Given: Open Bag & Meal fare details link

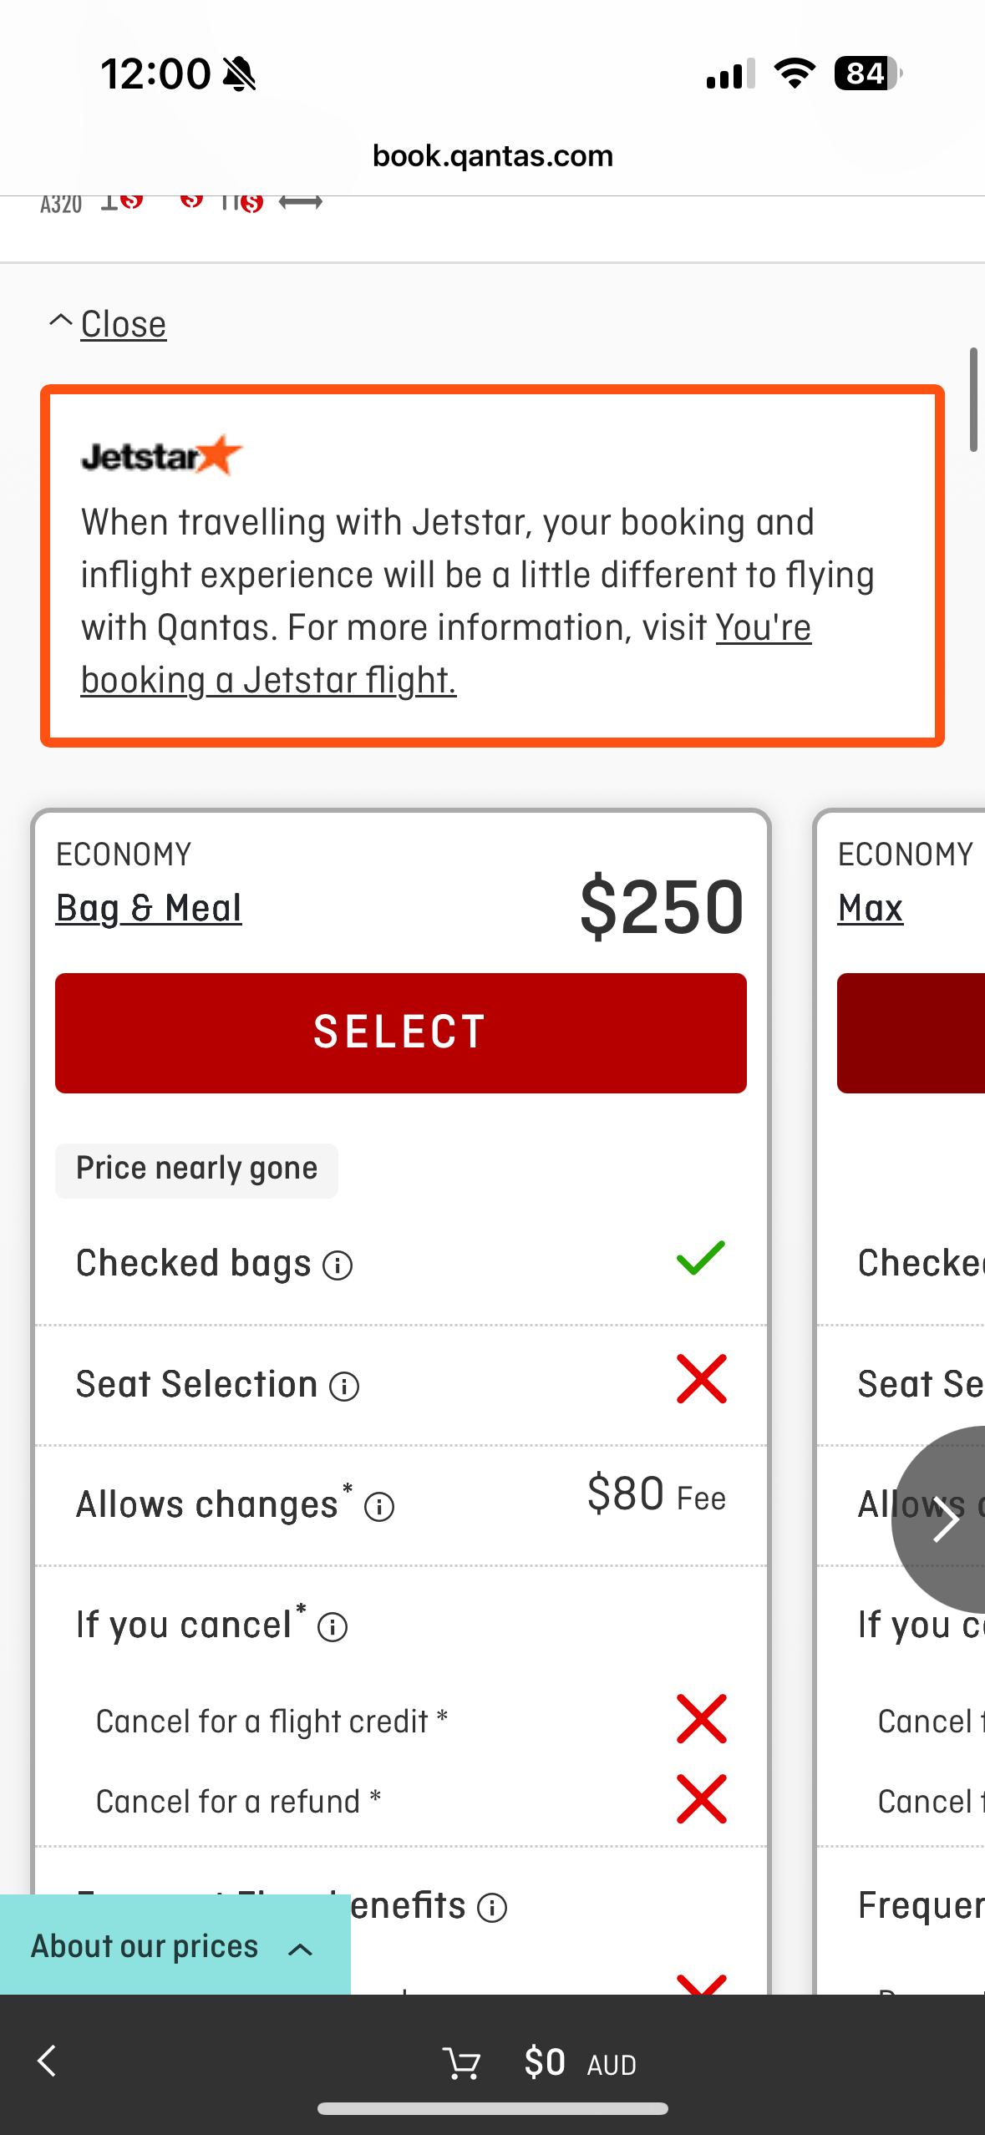Looking at the screenshot, I should coord(149,908).
